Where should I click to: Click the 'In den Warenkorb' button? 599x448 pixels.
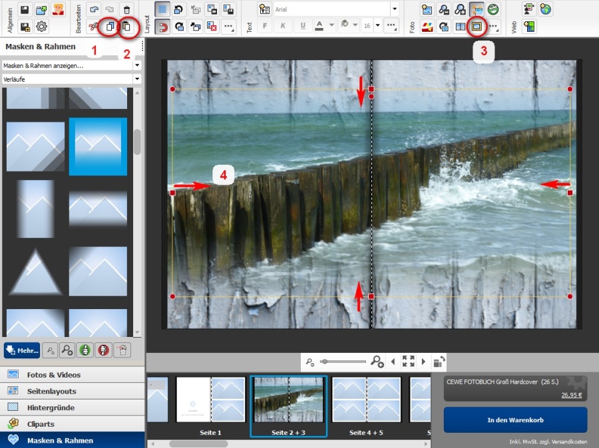tap(515, 420)
